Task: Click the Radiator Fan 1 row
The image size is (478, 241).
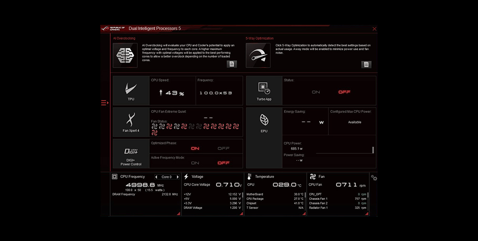Action: 338,208
